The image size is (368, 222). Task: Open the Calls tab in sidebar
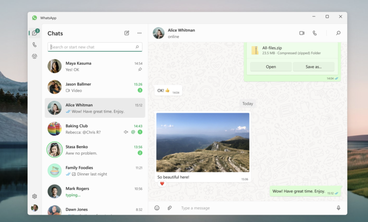point(35,45)
